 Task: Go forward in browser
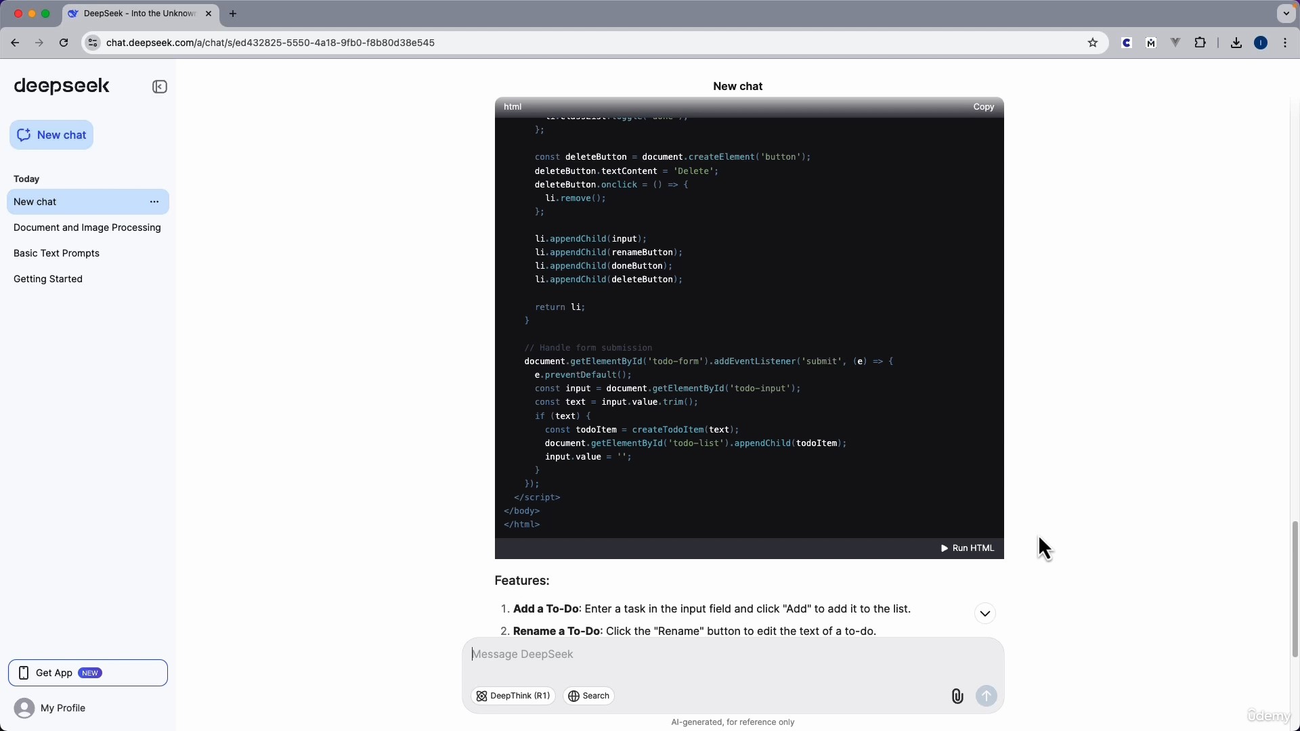pyautogui.click(x=39, y=43)
